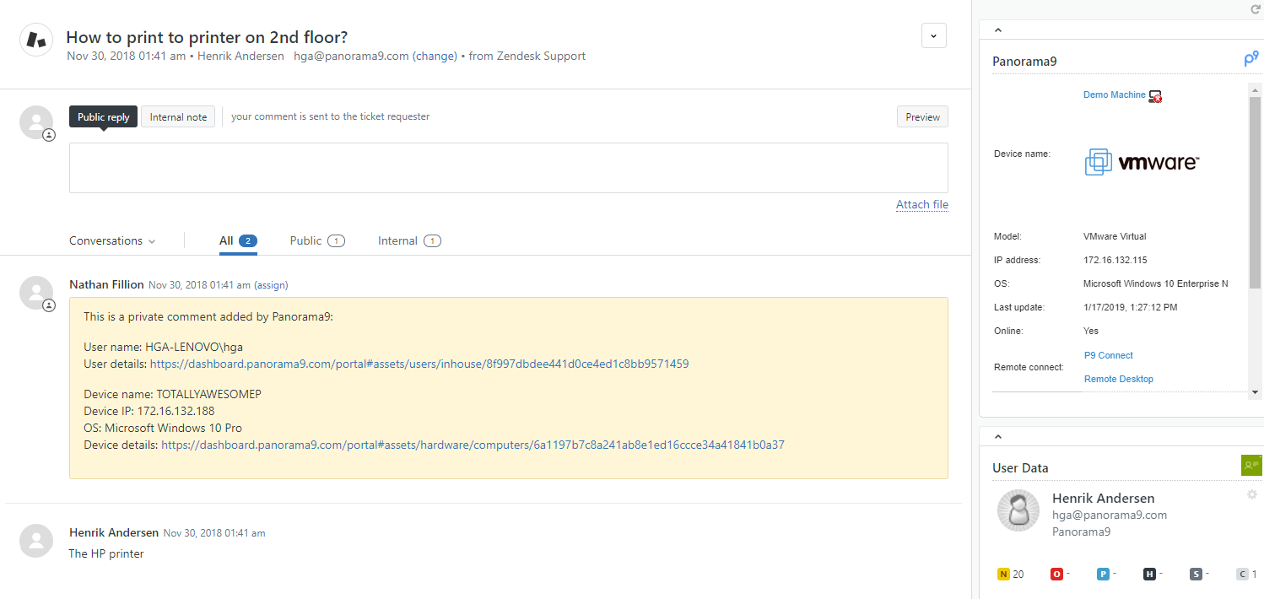Click the Attach file link

(922, 204)
